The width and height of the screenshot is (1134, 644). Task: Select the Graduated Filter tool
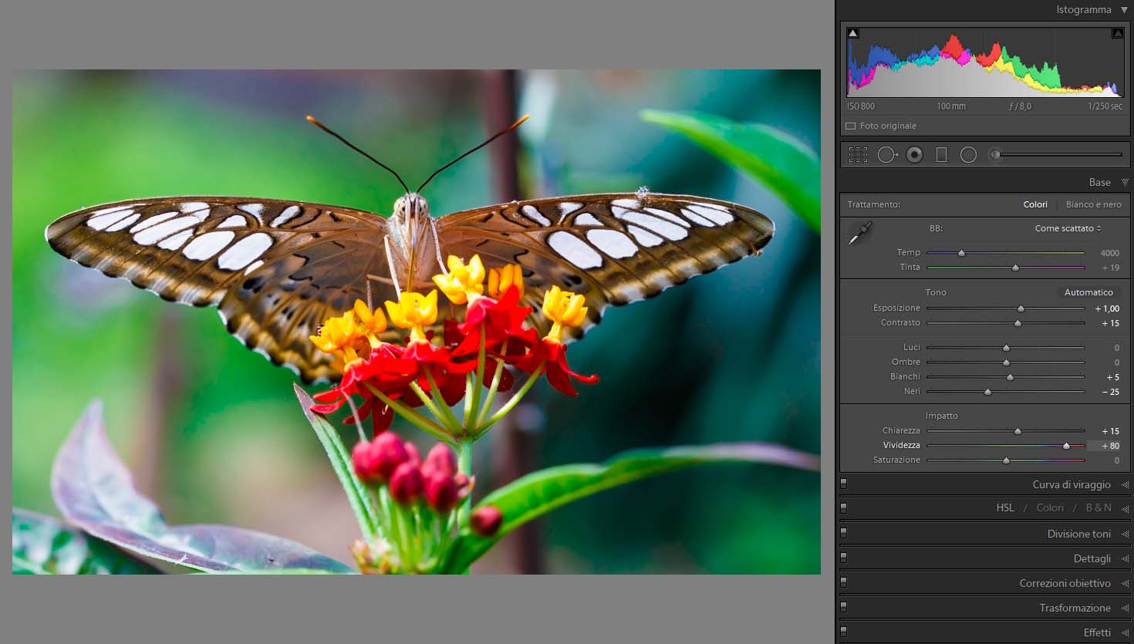coord(941,155)
